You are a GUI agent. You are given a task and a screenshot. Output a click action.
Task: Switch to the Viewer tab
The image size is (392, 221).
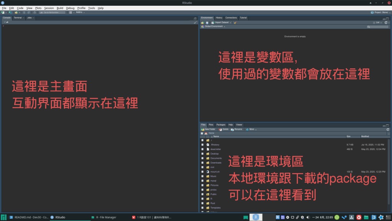point(239,125)
